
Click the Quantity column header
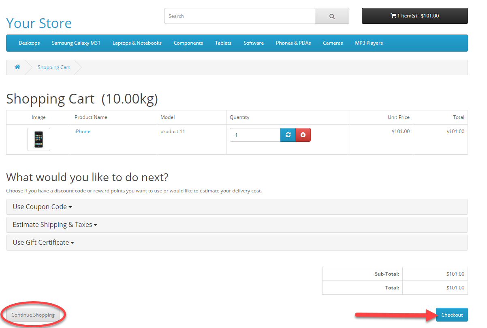[288, 117]
